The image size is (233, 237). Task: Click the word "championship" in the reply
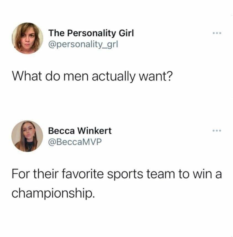coord(52,193)
